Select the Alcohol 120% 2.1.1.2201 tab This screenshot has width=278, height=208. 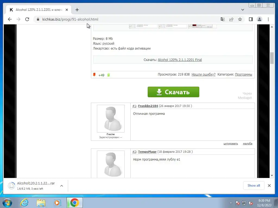(x=39, y=10)
